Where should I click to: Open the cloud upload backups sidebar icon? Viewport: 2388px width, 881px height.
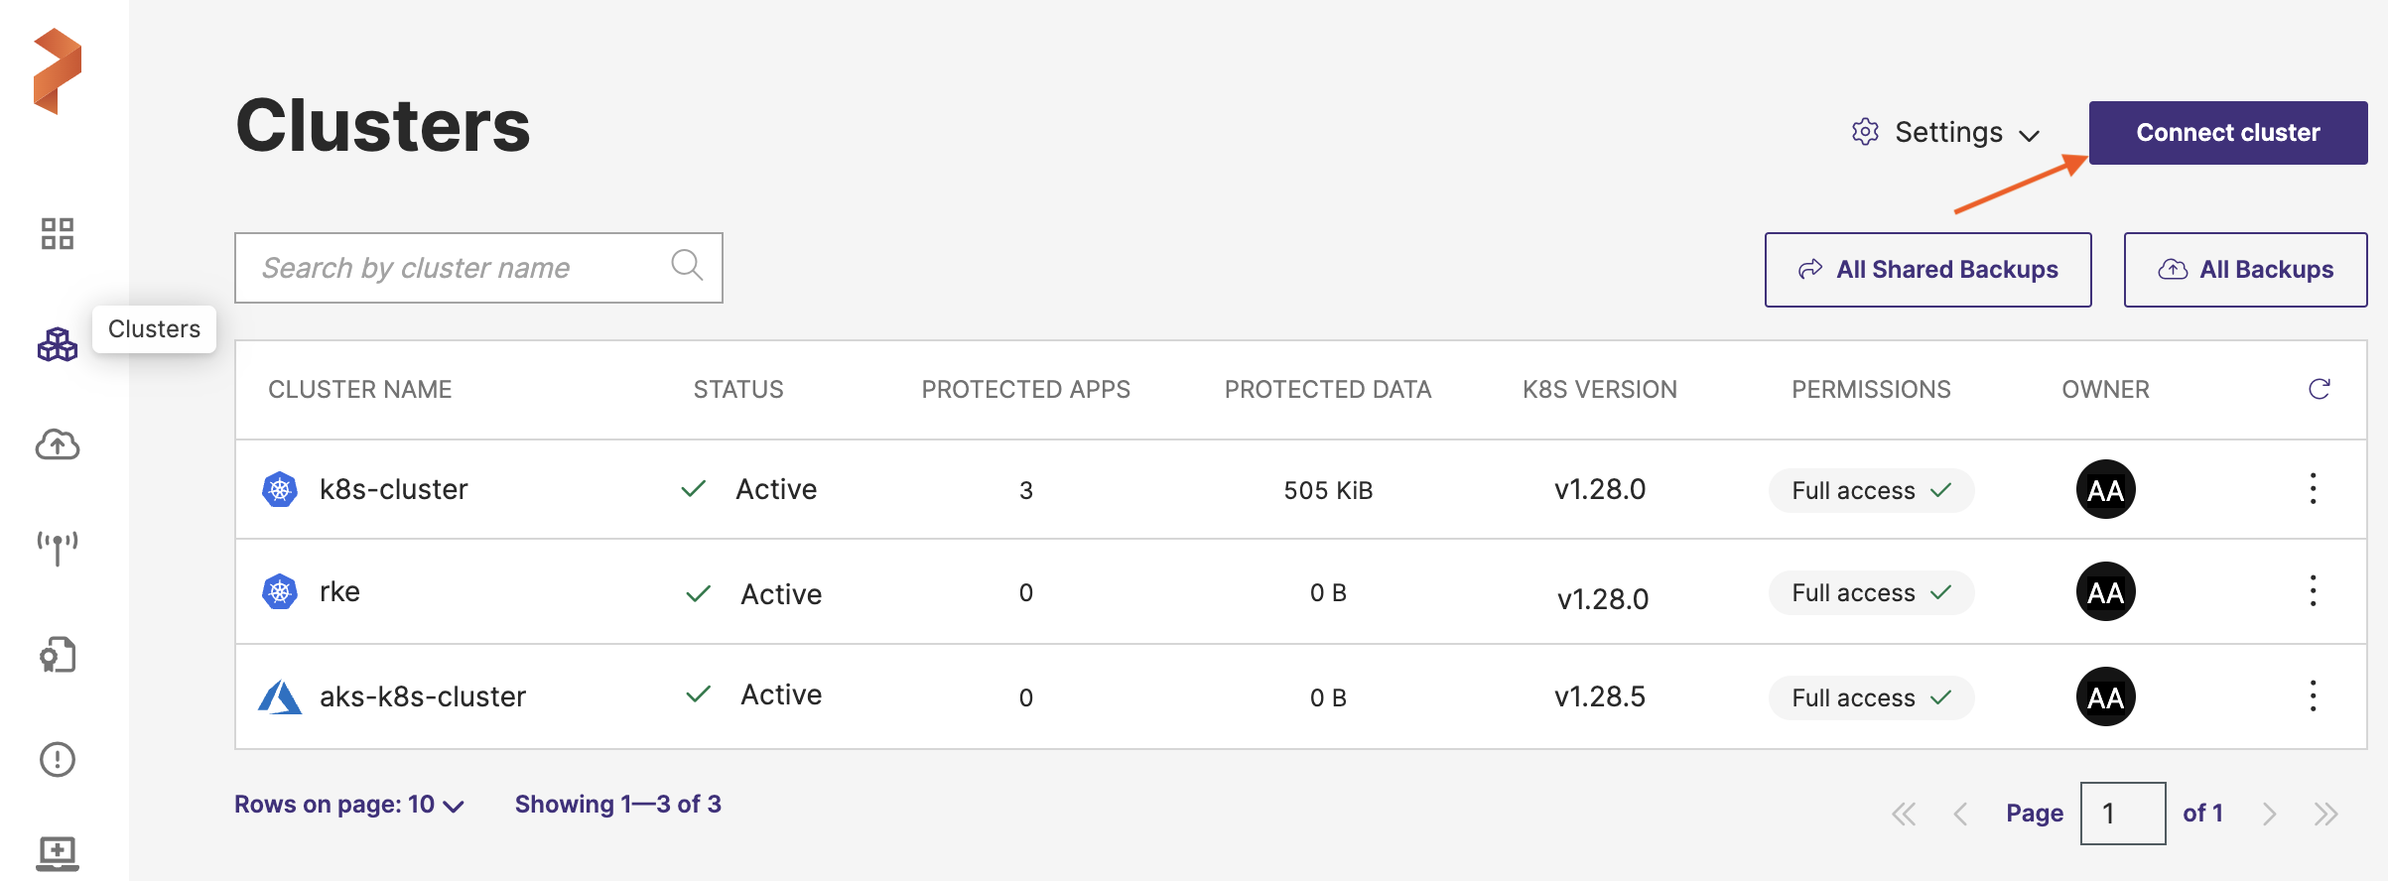point(58,444)
